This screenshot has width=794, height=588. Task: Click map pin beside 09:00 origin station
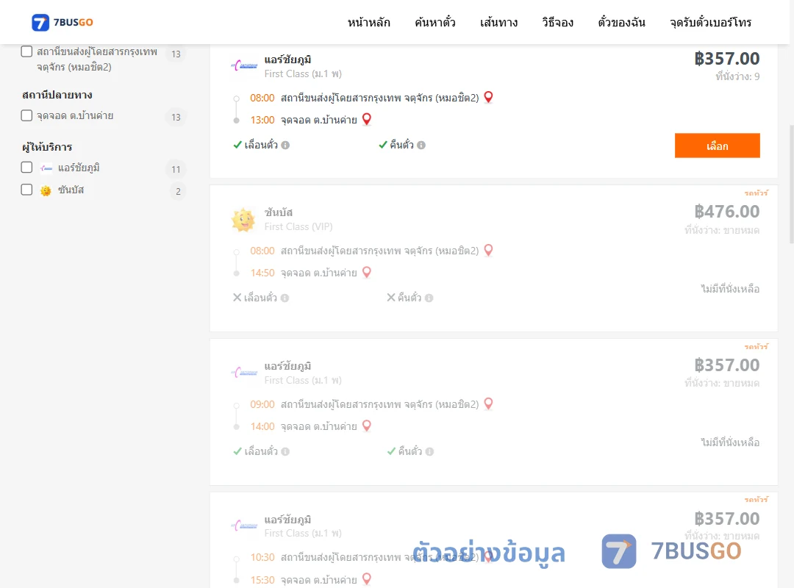point(488,404)
